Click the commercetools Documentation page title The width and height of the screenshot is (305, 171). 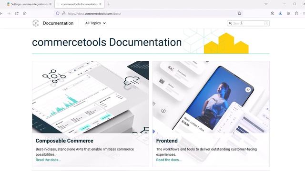coord(107,42)
